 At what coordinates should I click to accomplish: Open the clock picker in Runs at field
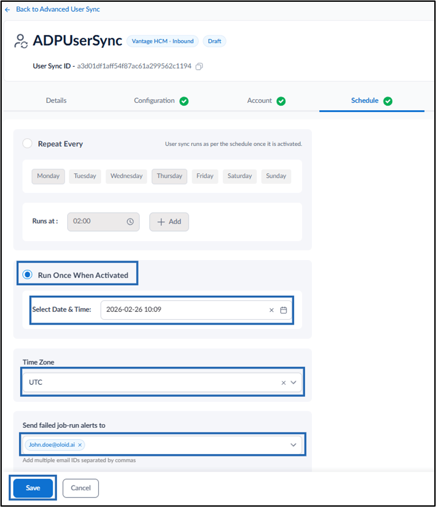[x=130, y=222]
